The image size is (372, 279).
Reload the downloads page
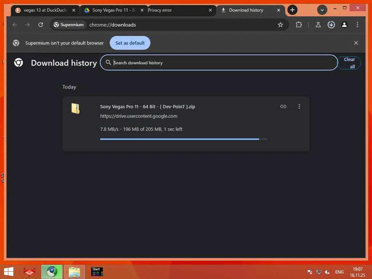(41, 25)
